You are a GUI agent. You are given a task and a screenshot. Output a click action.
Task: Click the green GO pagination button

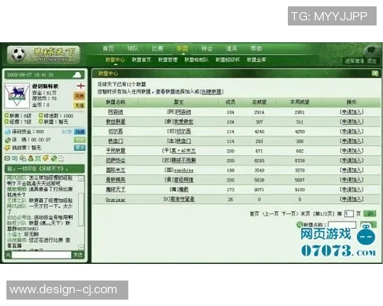click(370, 214)
